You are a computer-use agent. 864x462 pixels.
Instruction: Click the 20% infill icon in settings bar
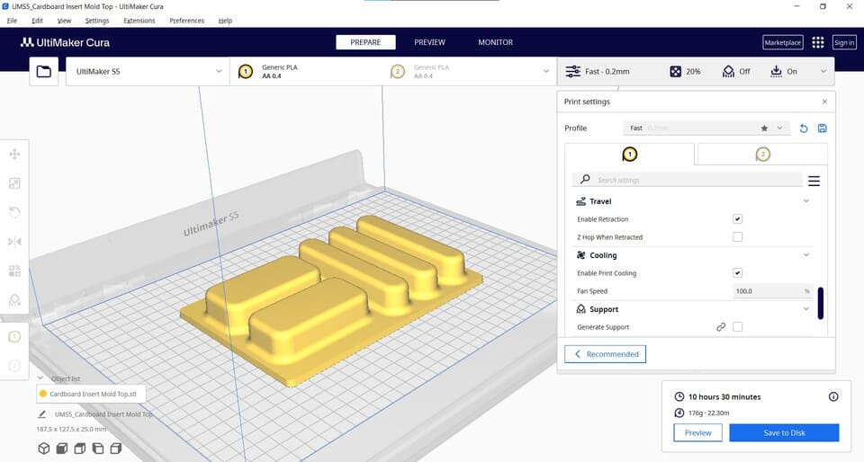[676, 72]
